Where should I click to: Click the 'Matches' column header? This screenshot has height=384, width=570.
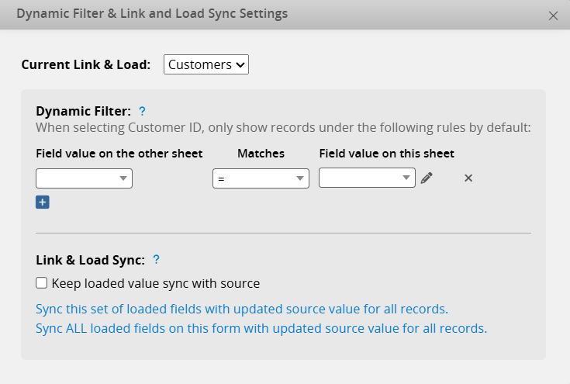click(x=261, y=154)
